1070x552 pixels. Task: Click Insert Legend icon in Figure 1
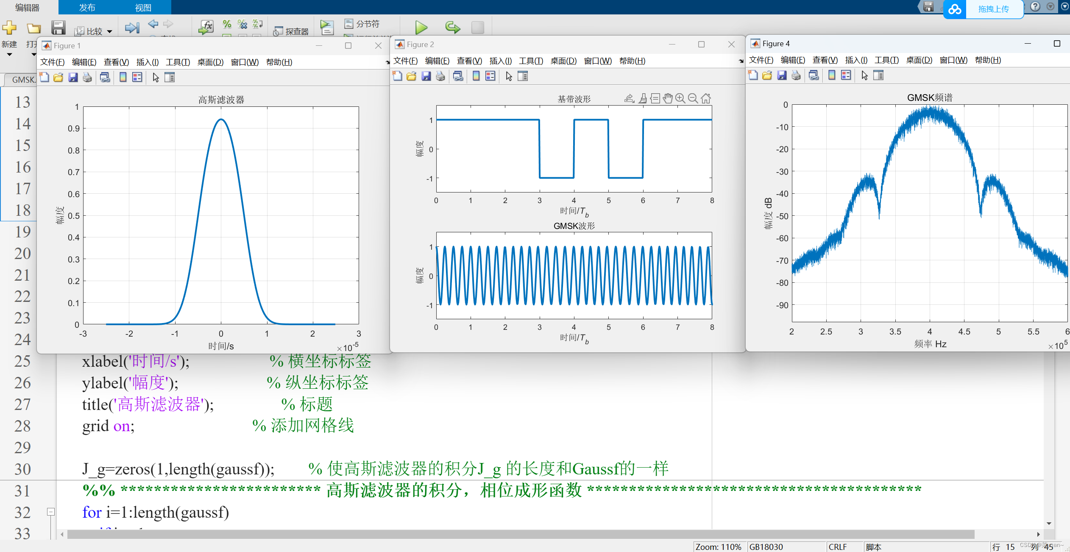point(137,77)
